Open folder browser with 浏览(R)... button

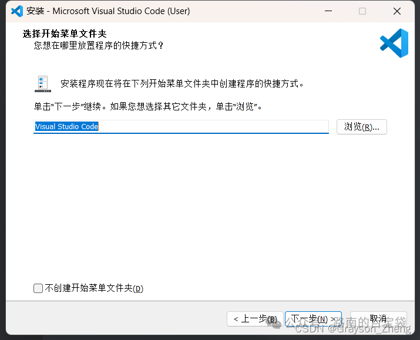[x=362, y=127]
